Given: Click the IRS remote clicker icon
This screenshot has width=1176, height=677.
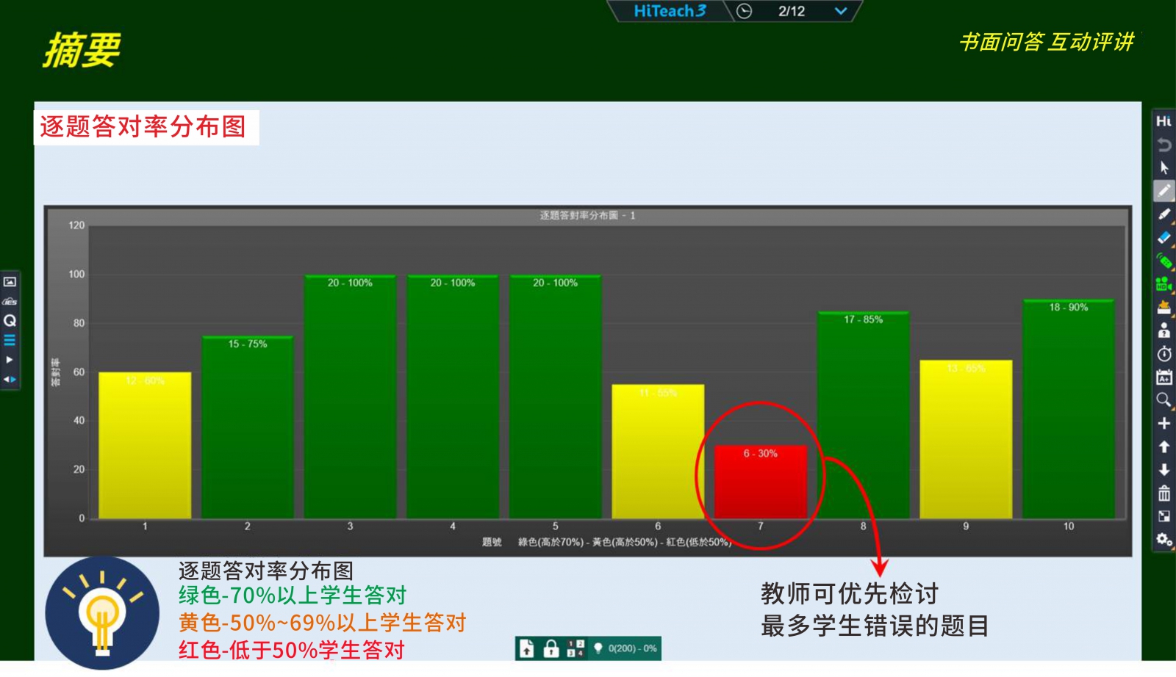Looking at the screenshot, I should click(1164, 261).
